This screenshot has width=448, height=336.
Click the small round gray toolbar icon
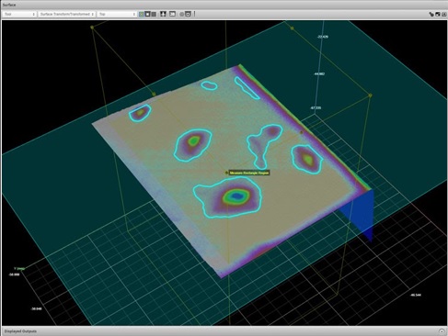[181, 15]
